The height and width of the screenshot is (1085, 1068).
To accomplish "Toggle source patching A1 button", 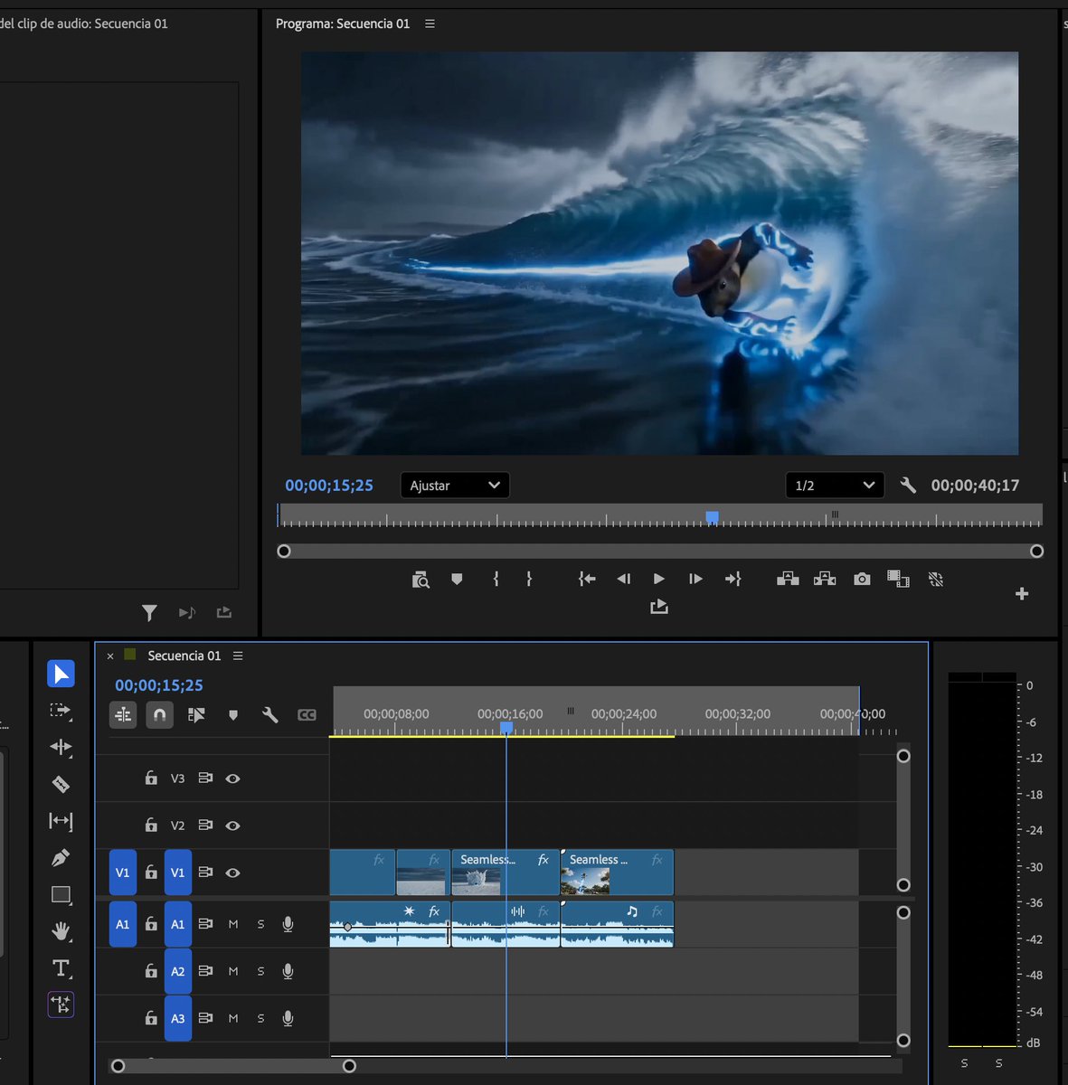I will coord(122,924).
